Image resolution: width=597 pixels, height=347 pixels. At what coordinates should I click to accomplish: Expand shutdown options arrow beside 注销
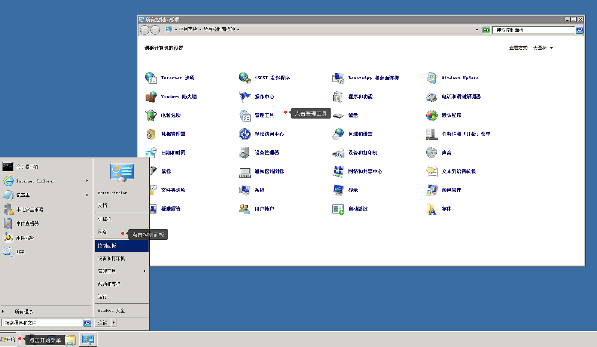coord(113,323)
